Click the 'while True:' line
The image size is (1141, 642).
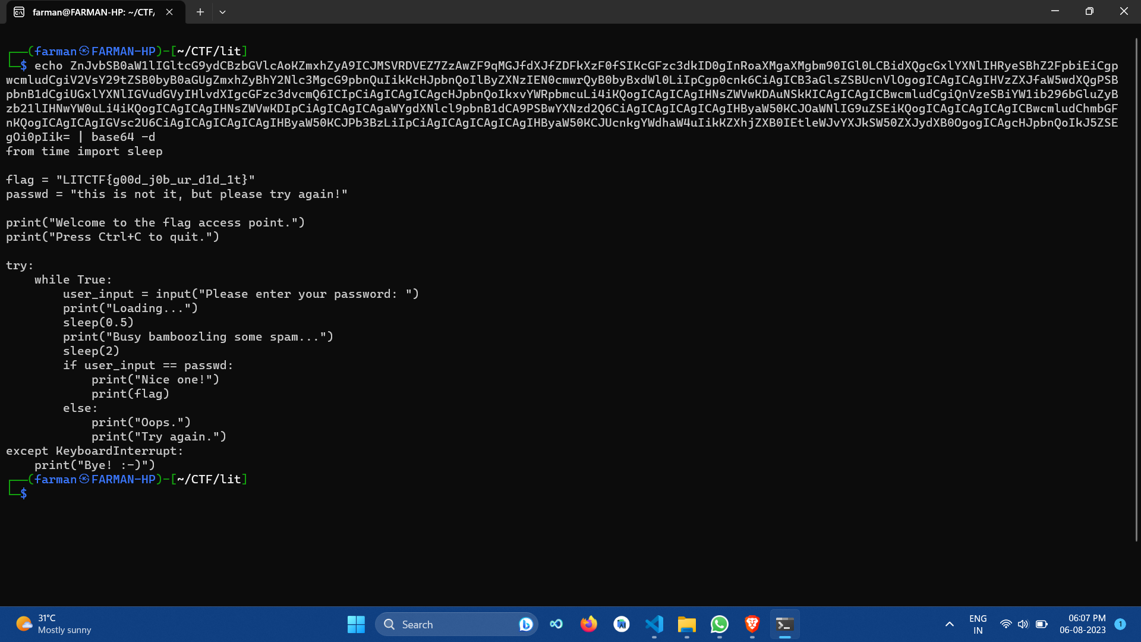tap(73, 279)
